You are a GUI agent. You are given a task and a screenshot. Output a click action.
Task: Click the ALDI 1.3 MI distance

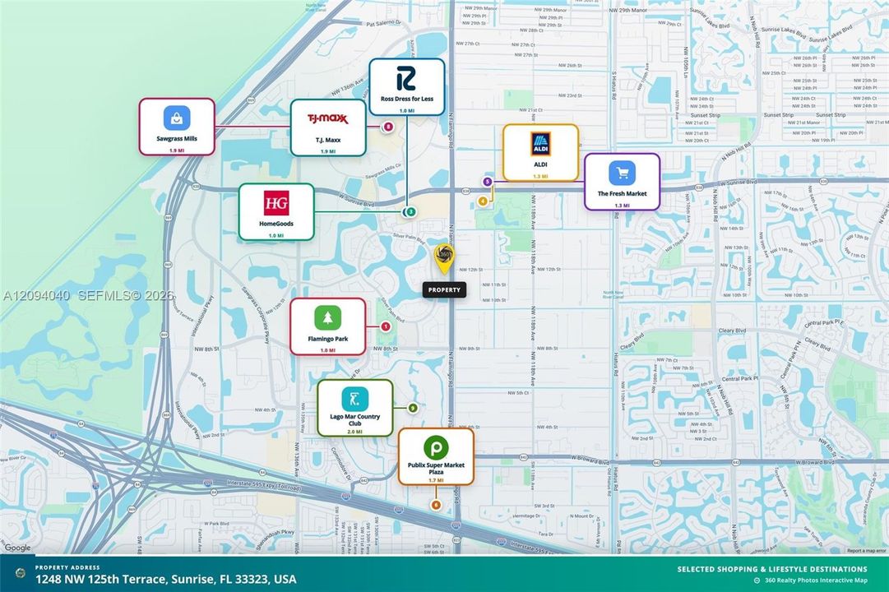click(540, 177)
